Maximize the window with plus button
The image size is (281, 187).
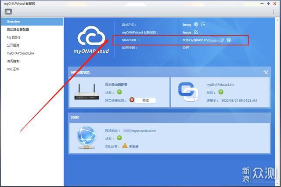(x=268, y=4)
